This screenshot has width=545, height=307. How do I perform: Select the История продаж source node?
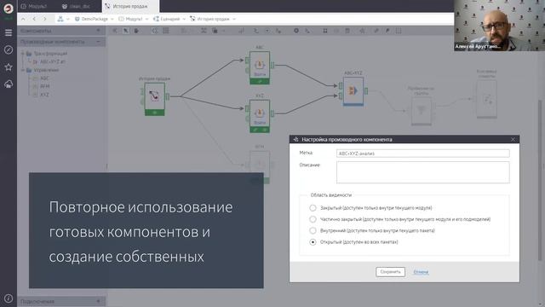point(155,99)
